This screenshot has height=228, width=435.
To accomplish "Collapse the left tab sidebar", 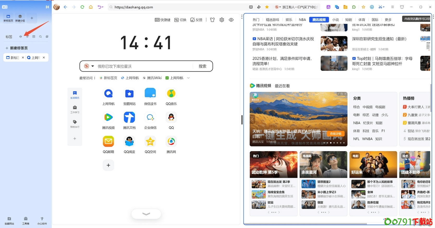I will click(x=47, y=7).
